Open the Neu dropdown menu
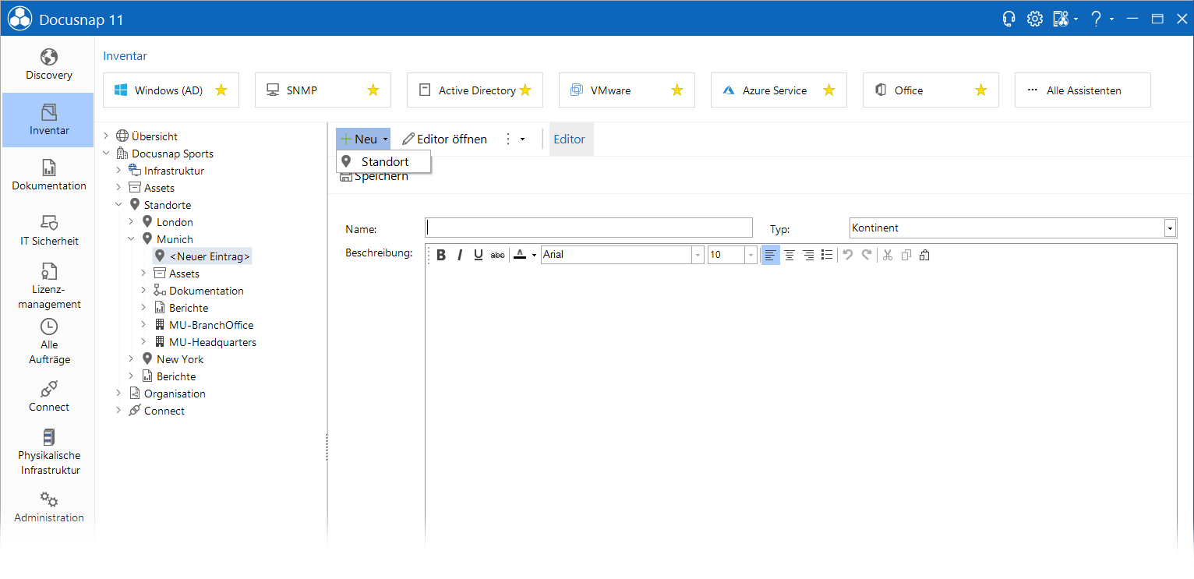Viewport: 1194px width, 579px height. coord(363,139)
